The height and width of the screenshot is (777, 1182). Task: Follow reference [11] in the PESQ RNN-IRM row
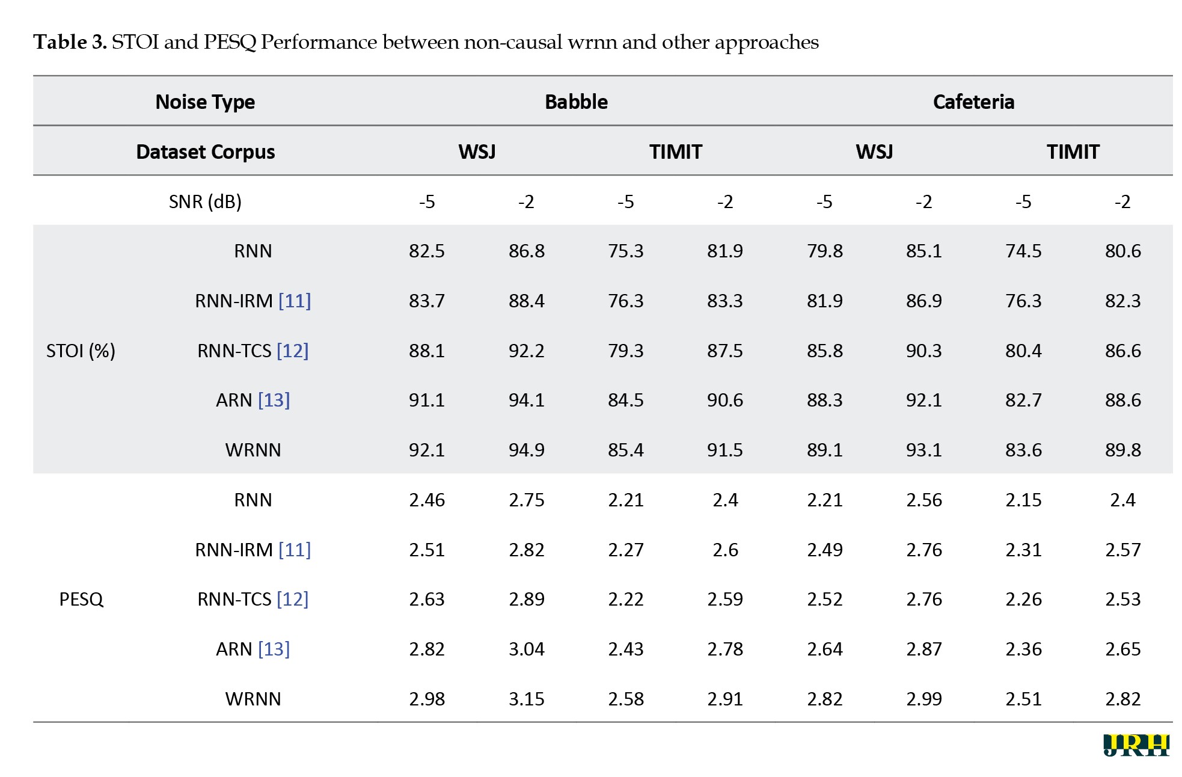coord(295,550)
